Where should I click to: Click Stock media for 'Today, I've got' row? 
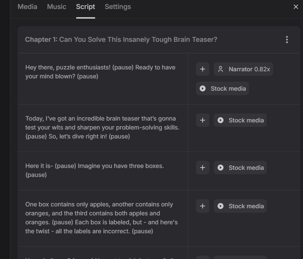point(240,120)
